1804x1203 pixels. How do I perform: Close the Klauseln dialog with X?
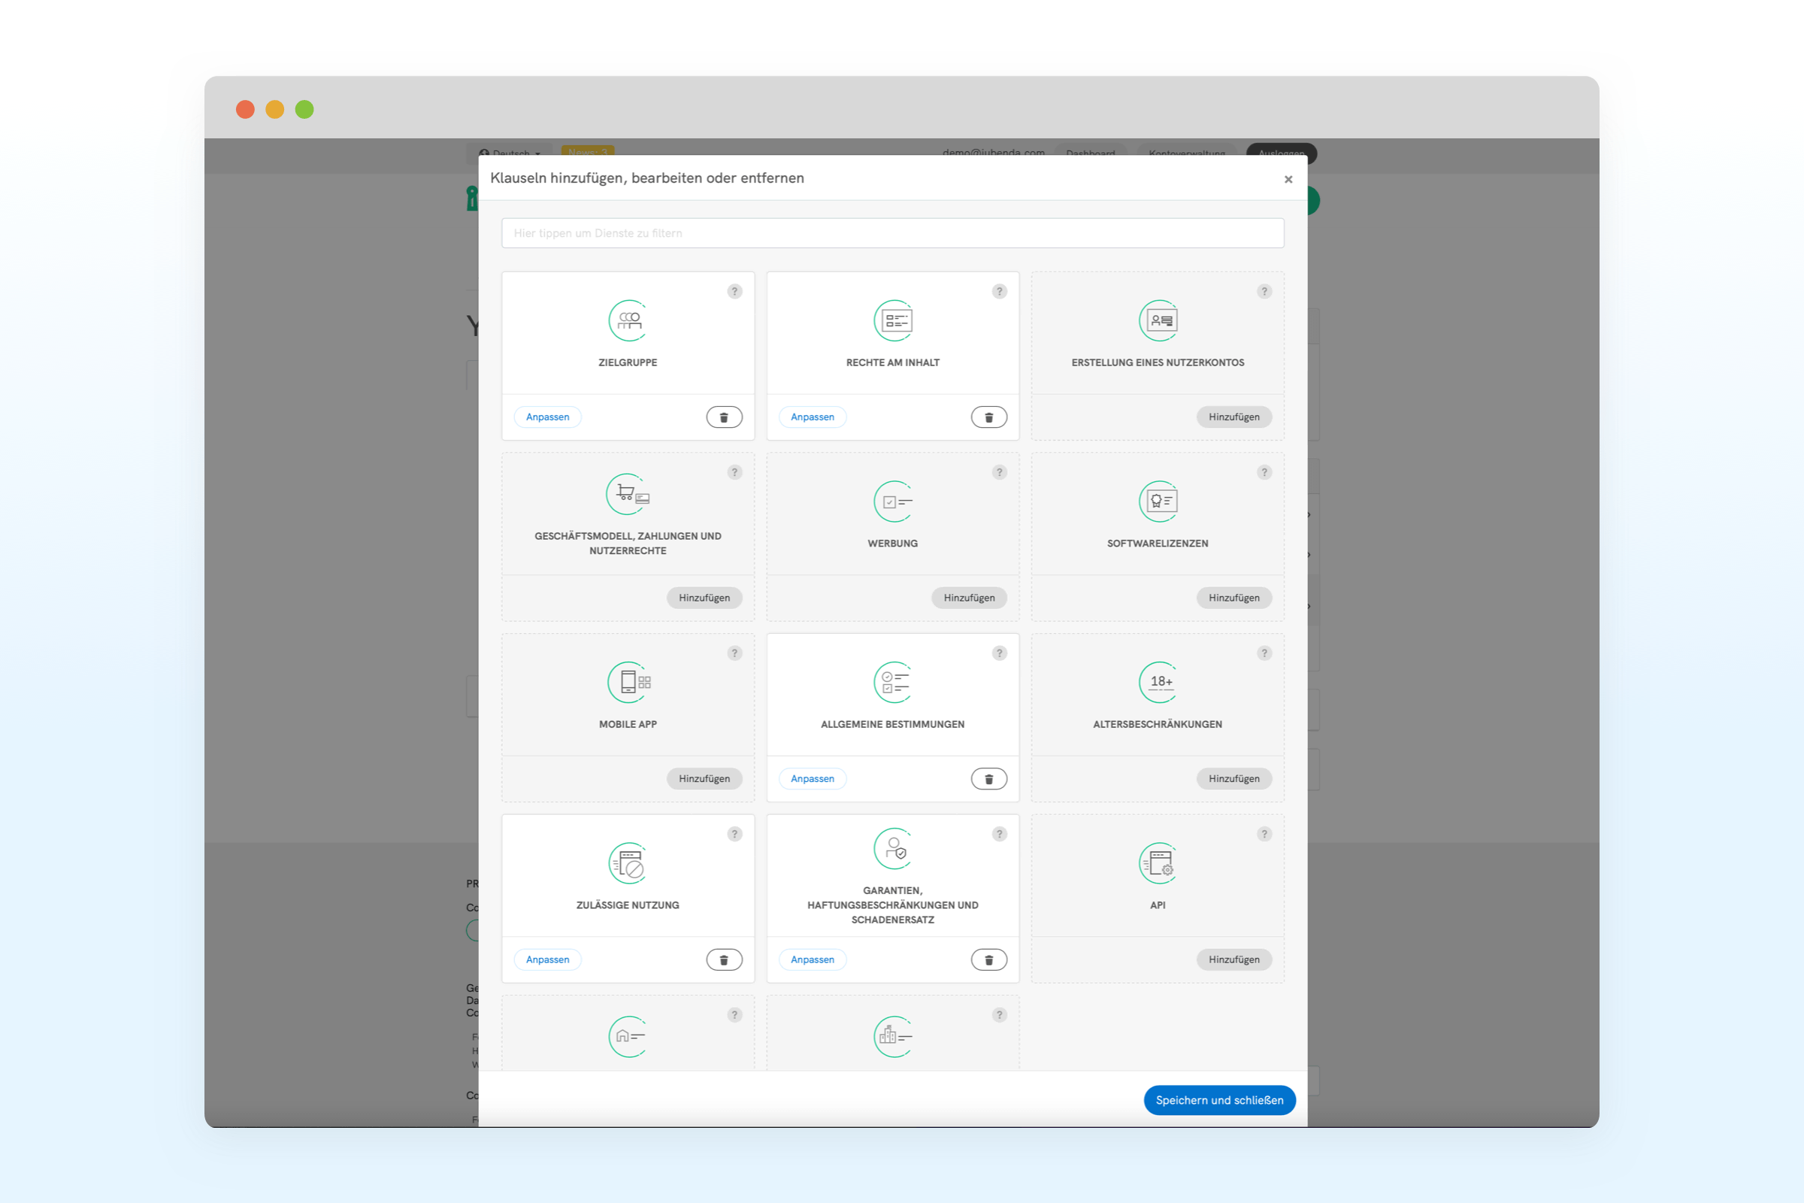1288,180
